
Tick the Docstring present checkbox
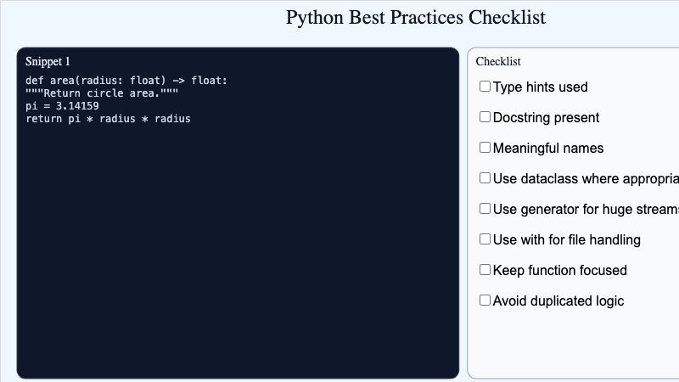click(x=485, y=117)
